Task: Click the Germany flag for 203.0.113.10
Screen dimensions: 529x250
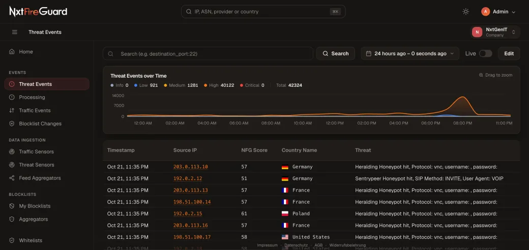Action: (285, 167)
